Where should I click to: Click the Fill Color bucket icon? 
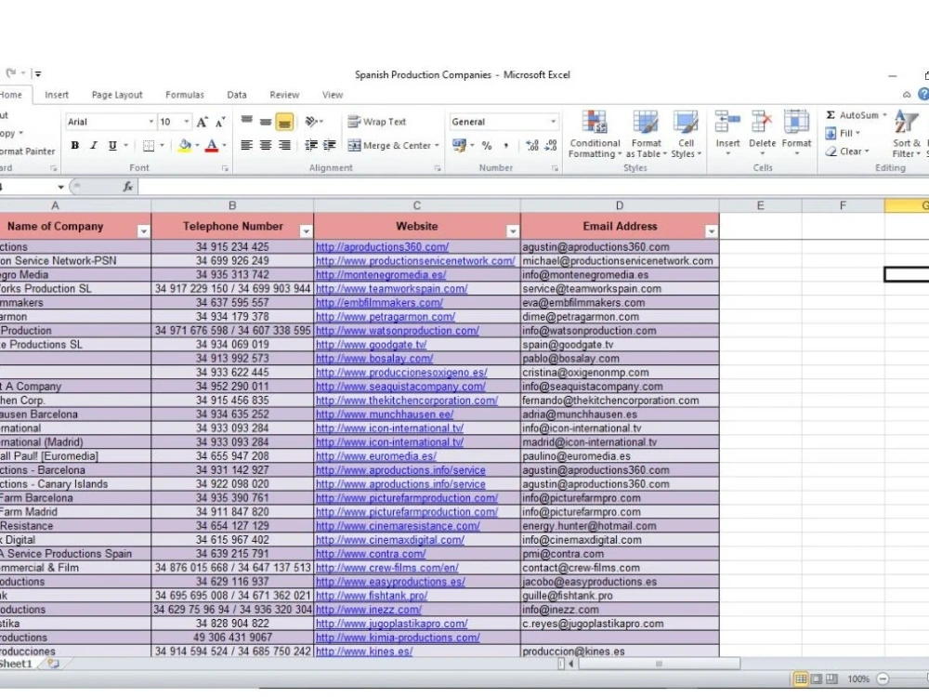[185, 145]
